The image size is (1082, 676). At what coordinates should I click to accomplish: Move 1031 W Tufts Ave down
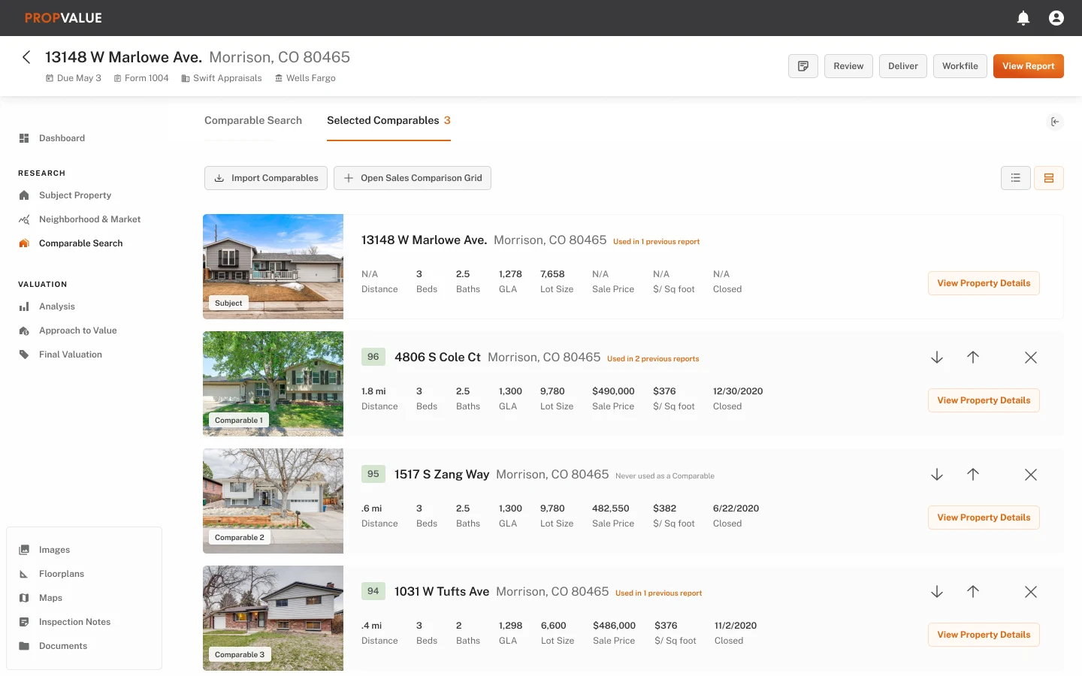(937, 592)
